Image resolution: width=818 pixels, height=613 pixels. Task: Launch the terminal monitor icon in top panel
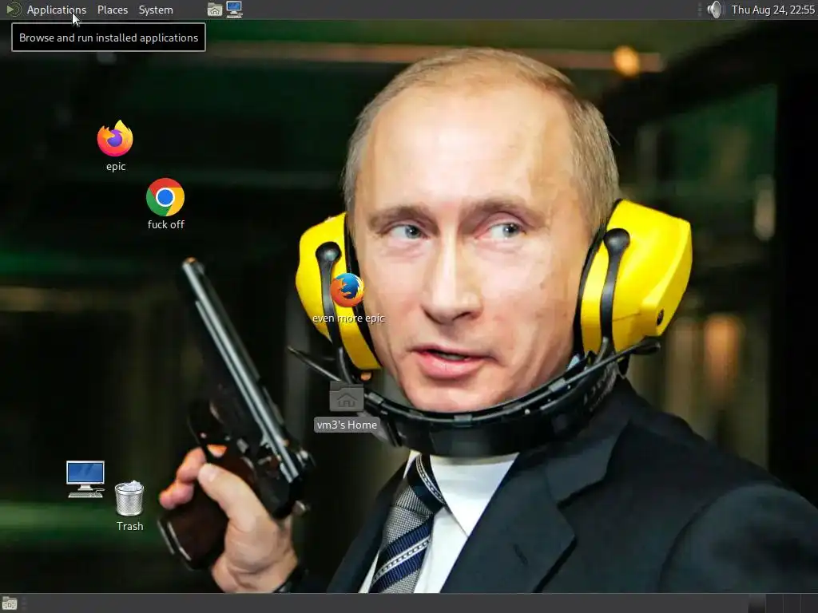tap(234, 10)
